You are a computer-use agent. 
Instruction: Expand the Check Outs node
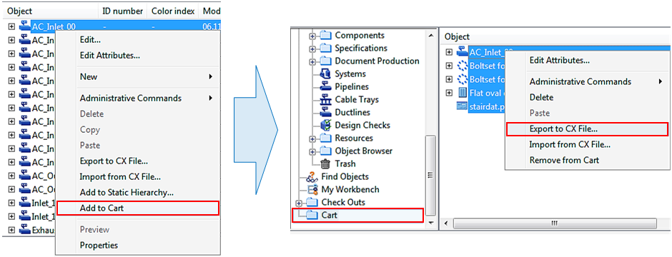(x=299, y=203)
